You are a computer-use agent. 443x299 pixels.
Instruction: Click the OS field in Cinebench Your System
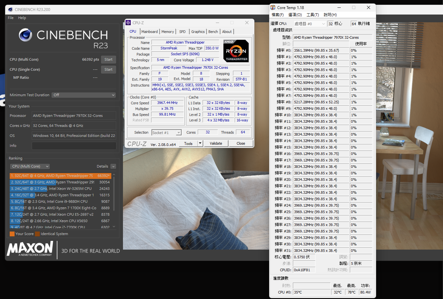(x=74, y=136)
